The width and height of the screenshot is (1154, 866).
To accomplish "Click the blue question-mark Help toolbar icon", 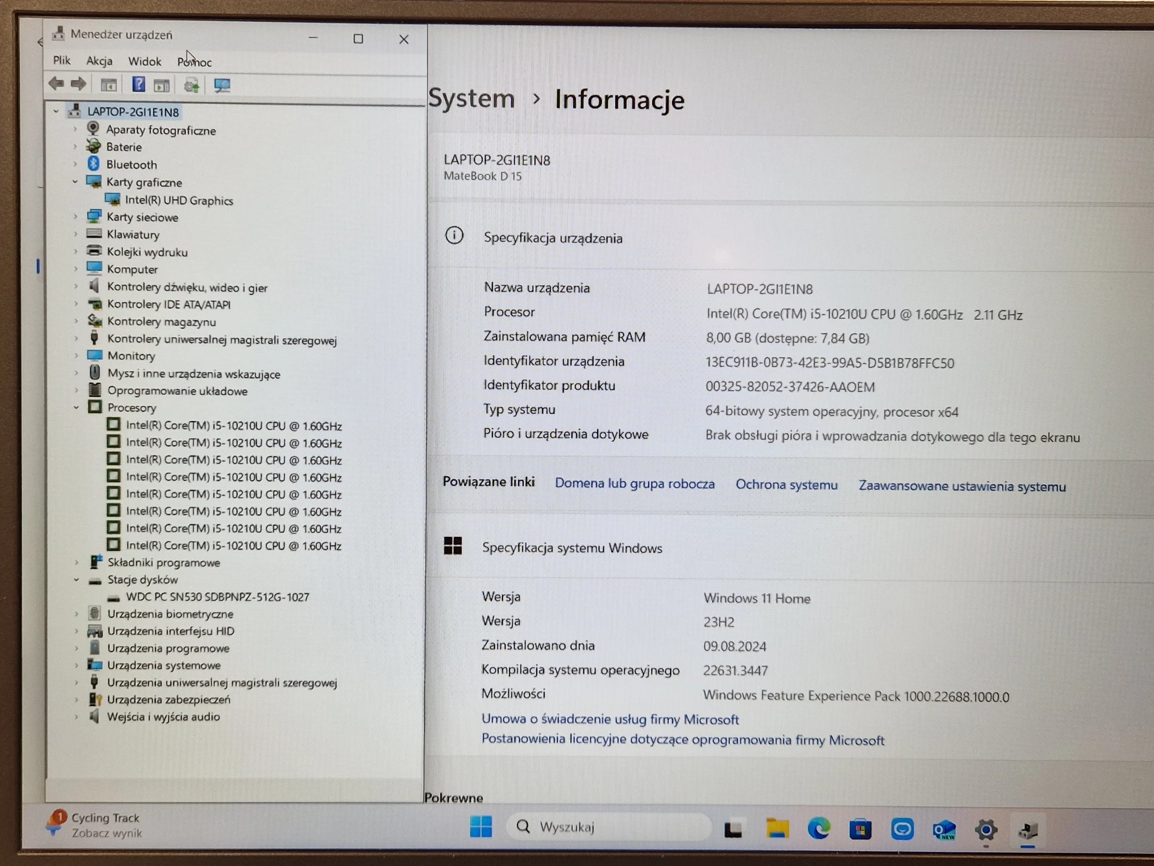I will 139,84.
